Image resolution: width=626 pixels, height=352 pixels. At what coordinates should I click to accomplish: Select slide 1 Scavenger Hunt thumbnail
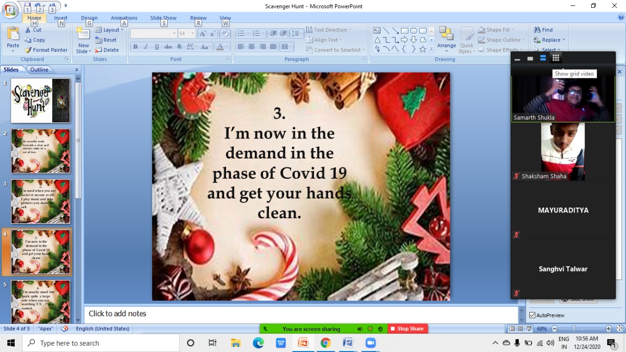point(41,100)
